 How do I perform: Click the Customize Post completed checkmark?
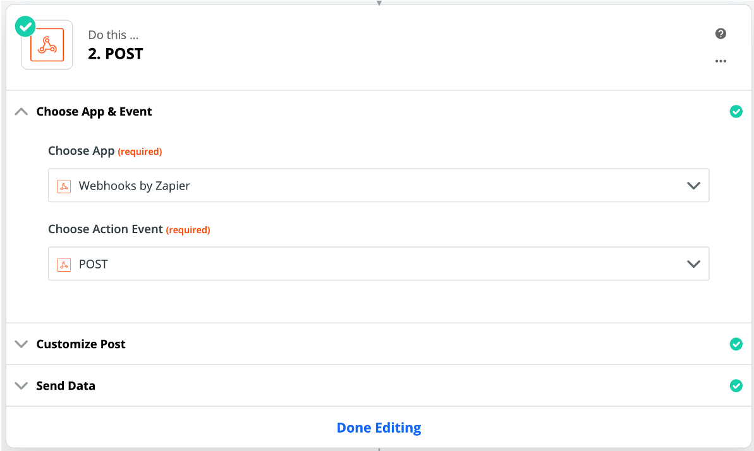pyautogui.click(x=736, y=344)
